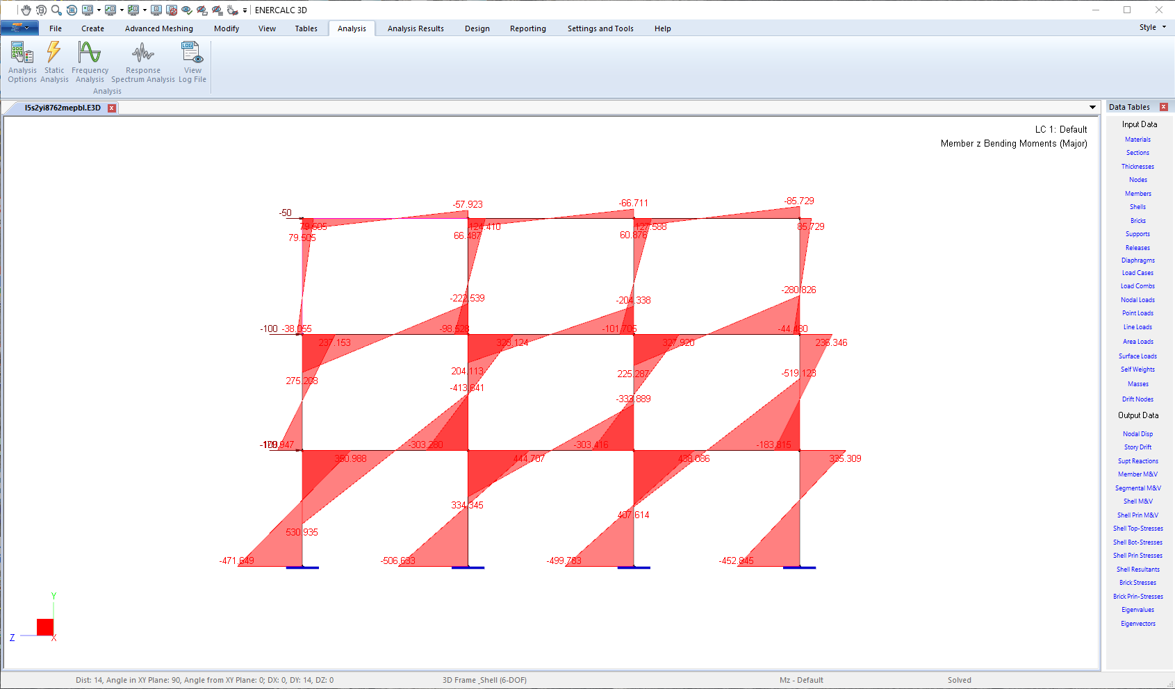Click the 'Solved' status indicator
Viewport: 1175px width, 689px height.
[x=960, y=680]
